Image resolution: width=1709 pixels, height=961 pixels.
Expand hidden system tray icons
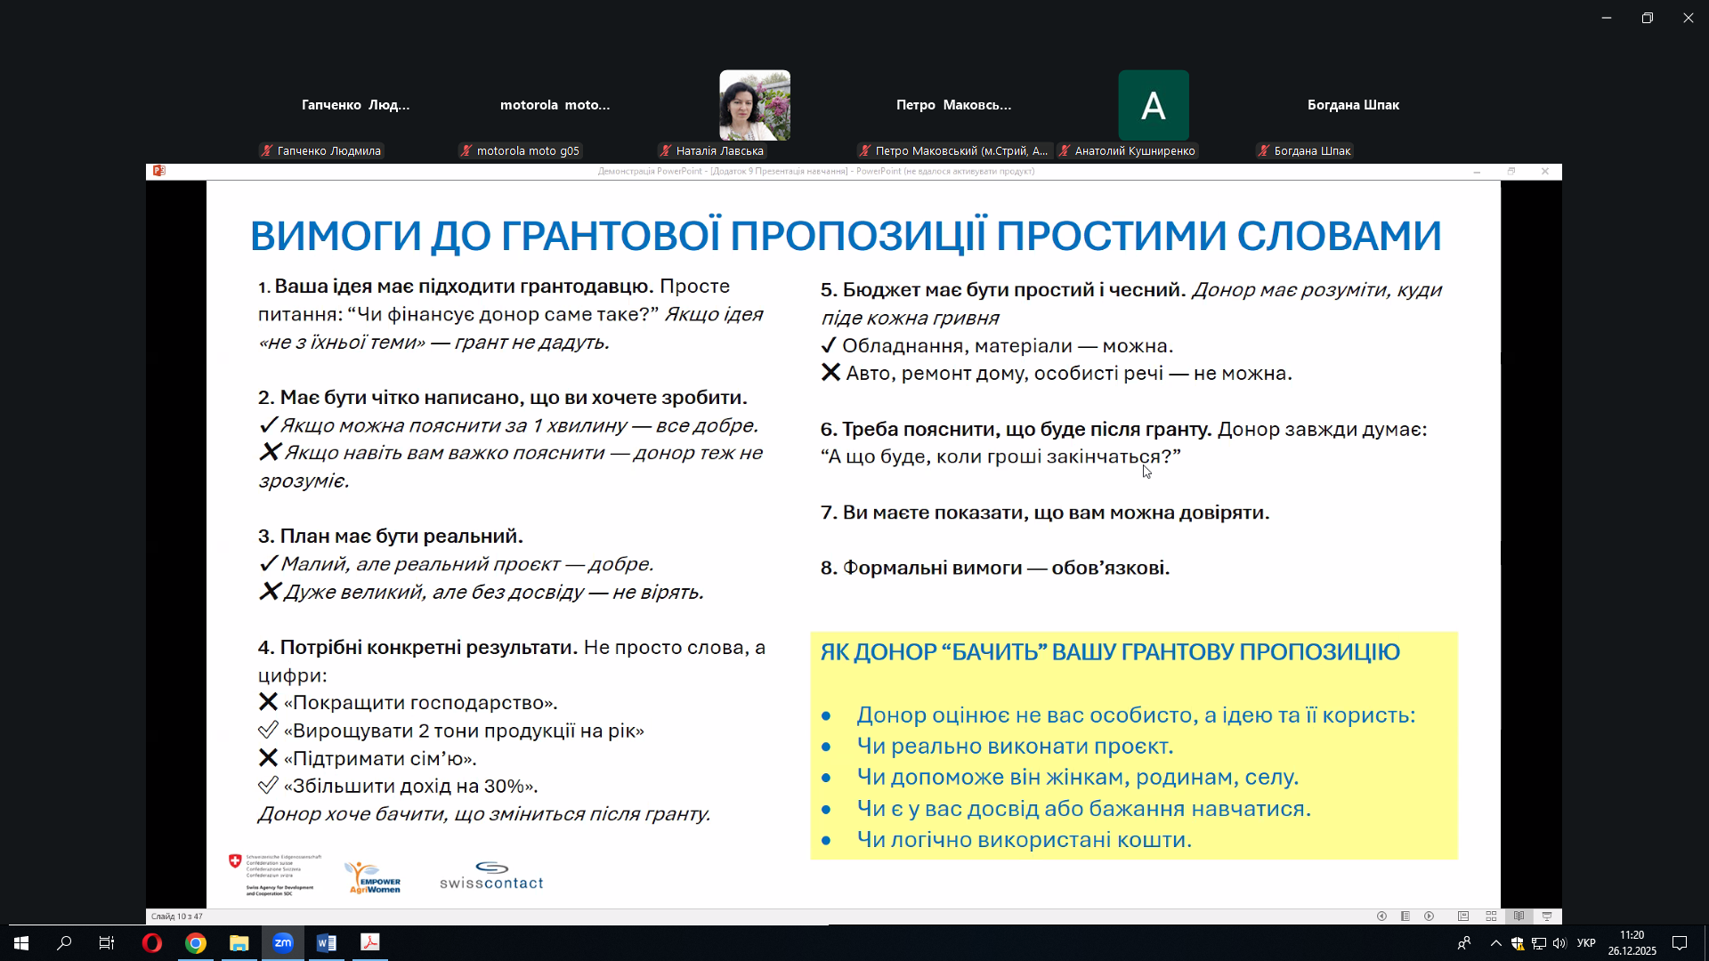tap(1495, 943)
